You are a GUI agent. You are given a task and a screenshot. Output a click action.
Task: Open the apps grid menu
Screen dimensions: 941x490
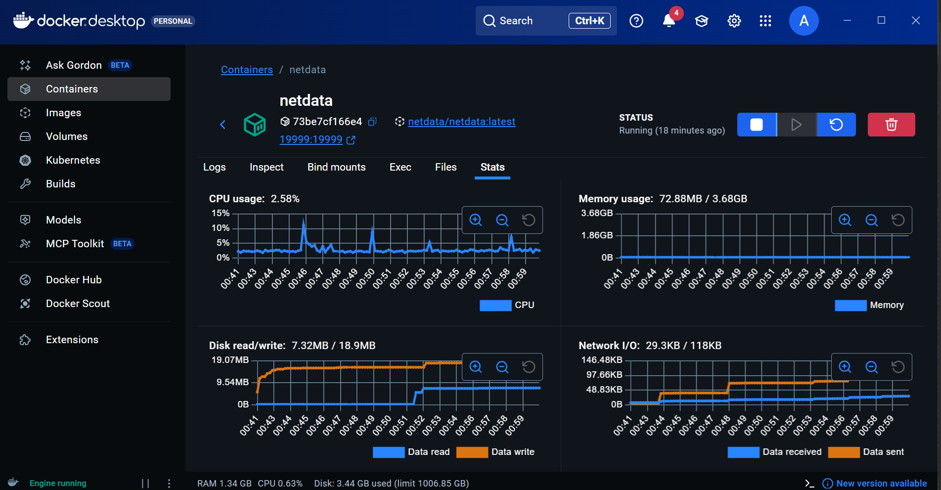coord(765,21)
